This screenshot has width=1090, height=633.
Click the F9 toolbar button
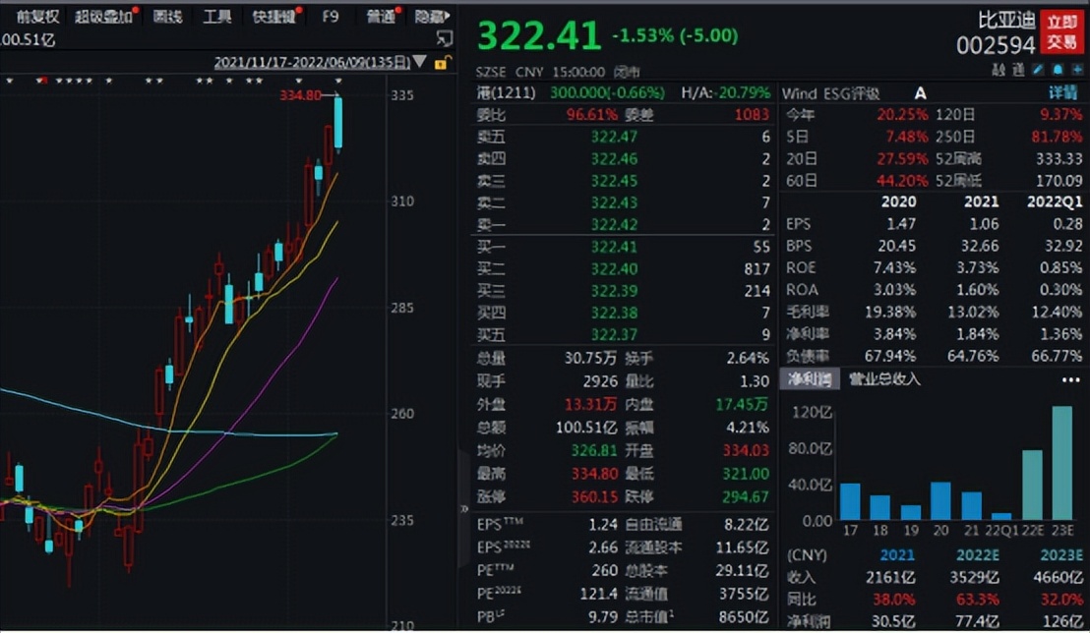coord(331,17)
